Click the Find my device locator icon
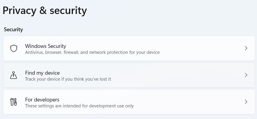257x119 pixels. pyautogui.click(x=14, y=75)
